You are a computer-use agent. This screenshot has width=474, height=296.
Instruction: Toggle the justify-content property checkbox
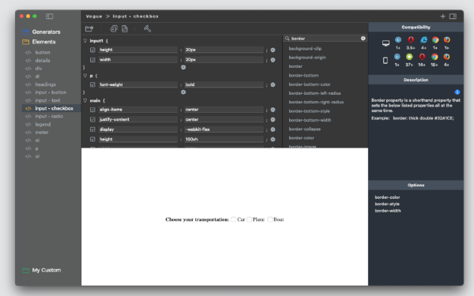coord(92,120)
